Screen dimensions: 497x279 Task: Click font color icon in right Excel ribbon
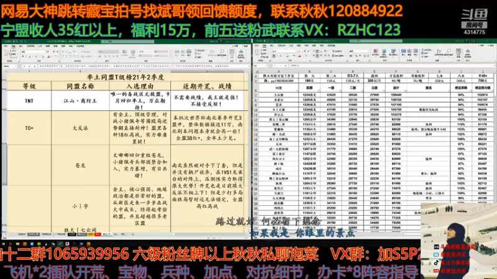pyautogui.click(x=299, y=56)
